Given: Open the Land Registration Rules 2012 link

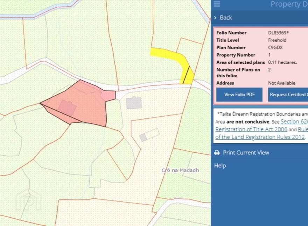Looking at the screenshot, I should (x=260, y=137).
